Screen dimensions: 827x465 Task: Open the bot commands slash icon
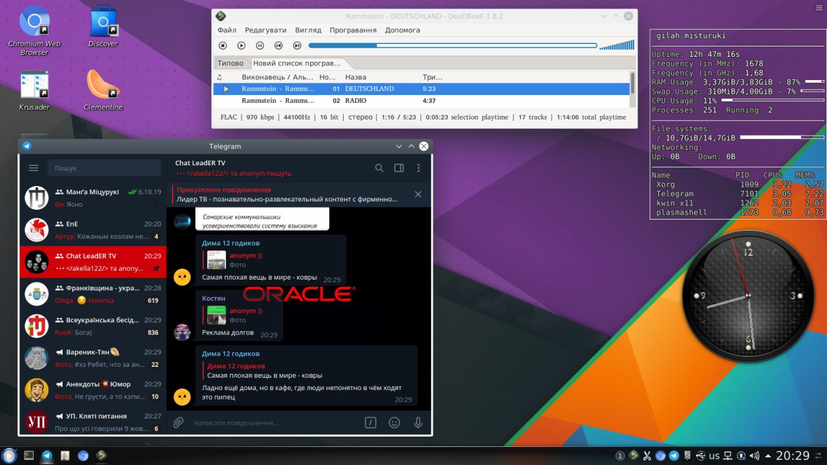pyautogui.click(x=370, y=423)
